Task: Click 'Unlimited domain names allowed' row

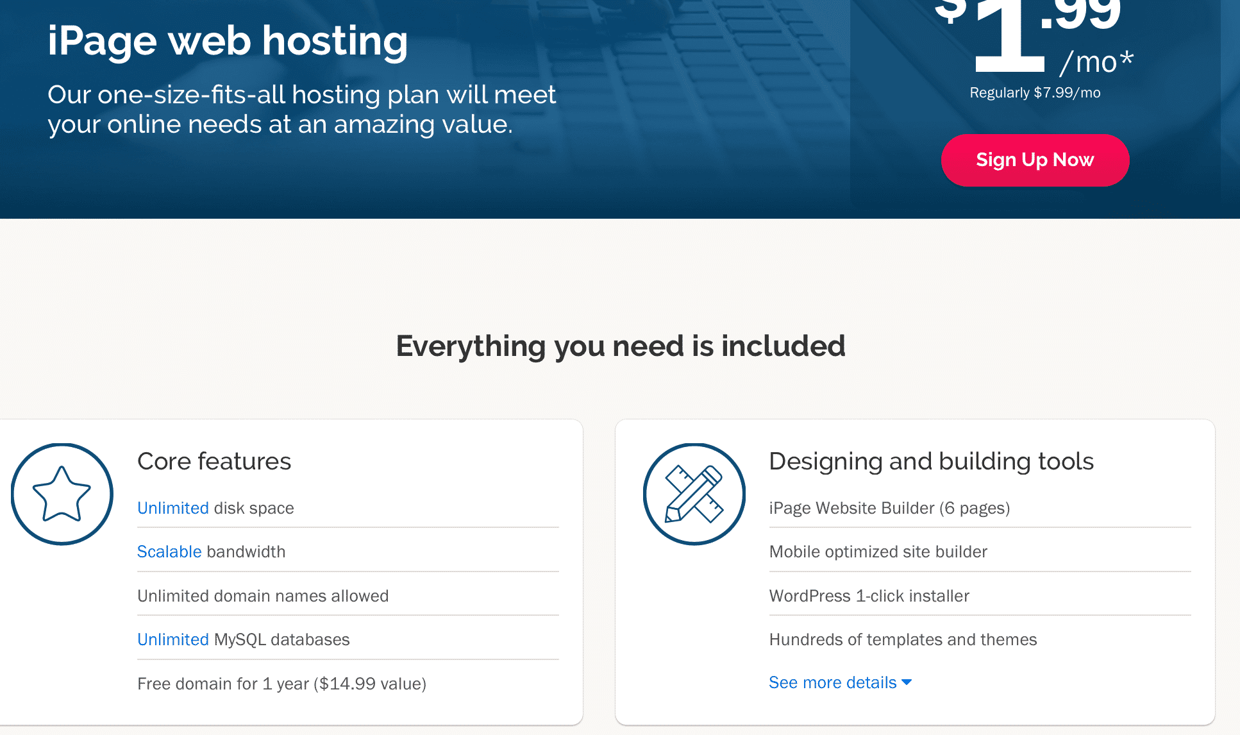Action: point(348,596)
